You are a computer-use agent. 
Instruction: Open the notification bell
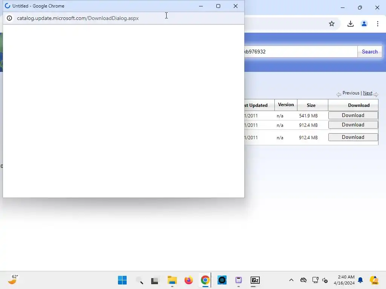pos(360,280)
